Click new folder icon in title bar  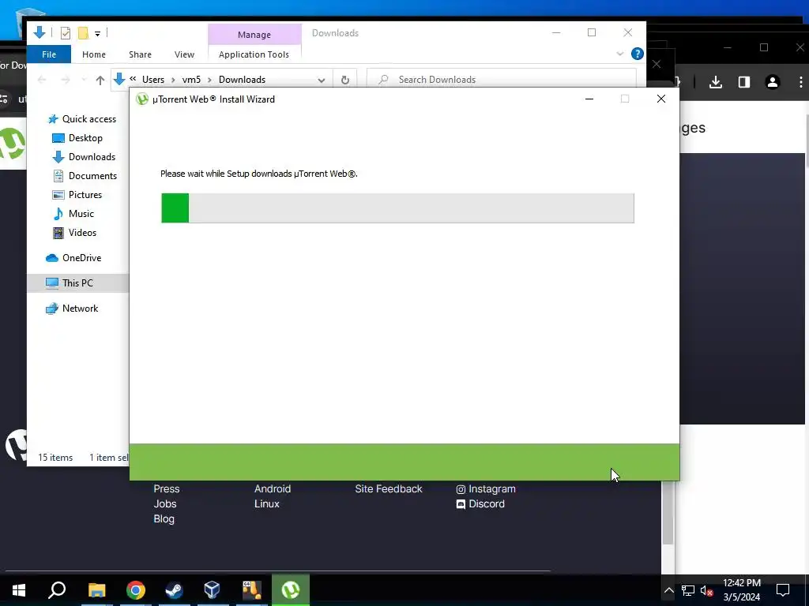83,33
